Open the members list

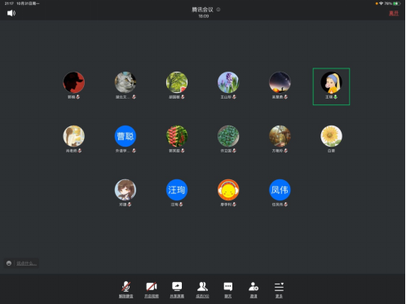(x=202, y=289)
